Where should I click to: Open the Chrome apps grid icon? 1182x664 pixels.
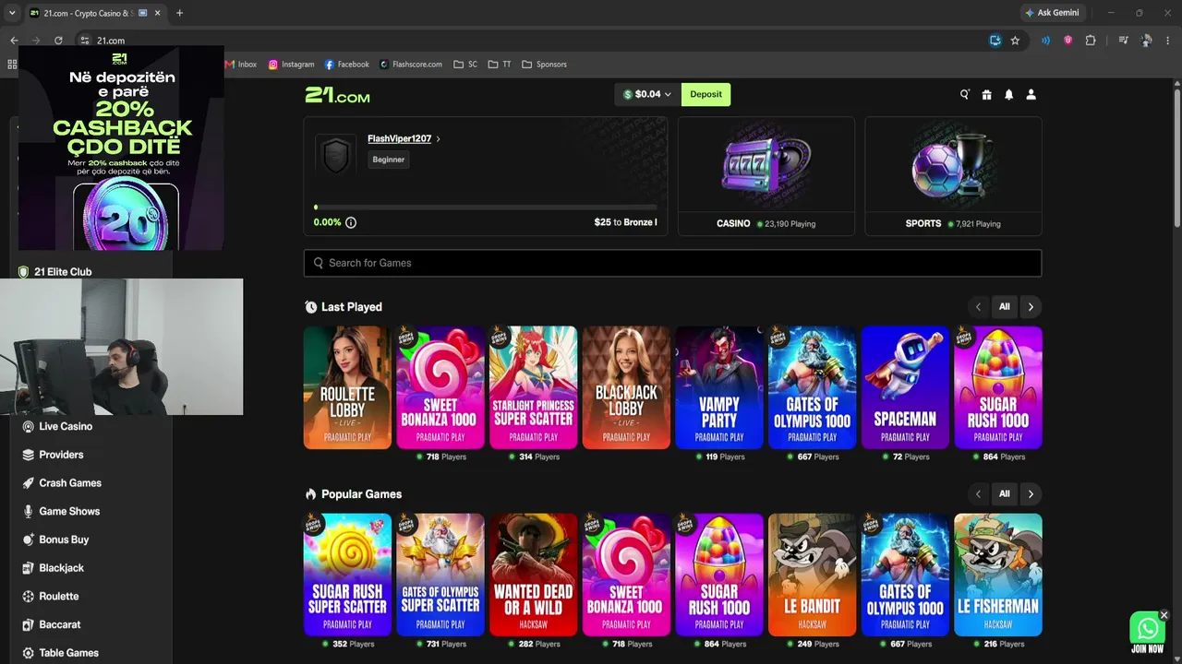[x=12, y=65]
